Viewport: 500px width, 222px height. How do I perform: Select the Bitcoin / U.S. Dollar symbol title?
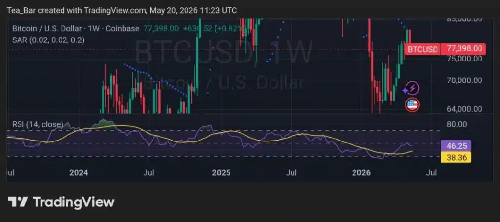click(x=76, y=29)
